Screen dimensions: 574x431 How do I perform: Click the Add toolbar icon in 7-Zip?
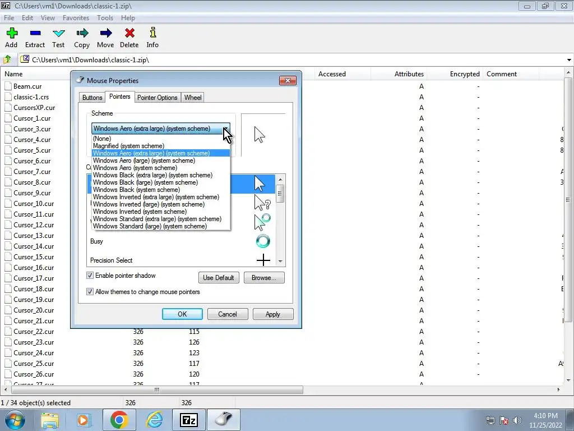tap(11, 34)
